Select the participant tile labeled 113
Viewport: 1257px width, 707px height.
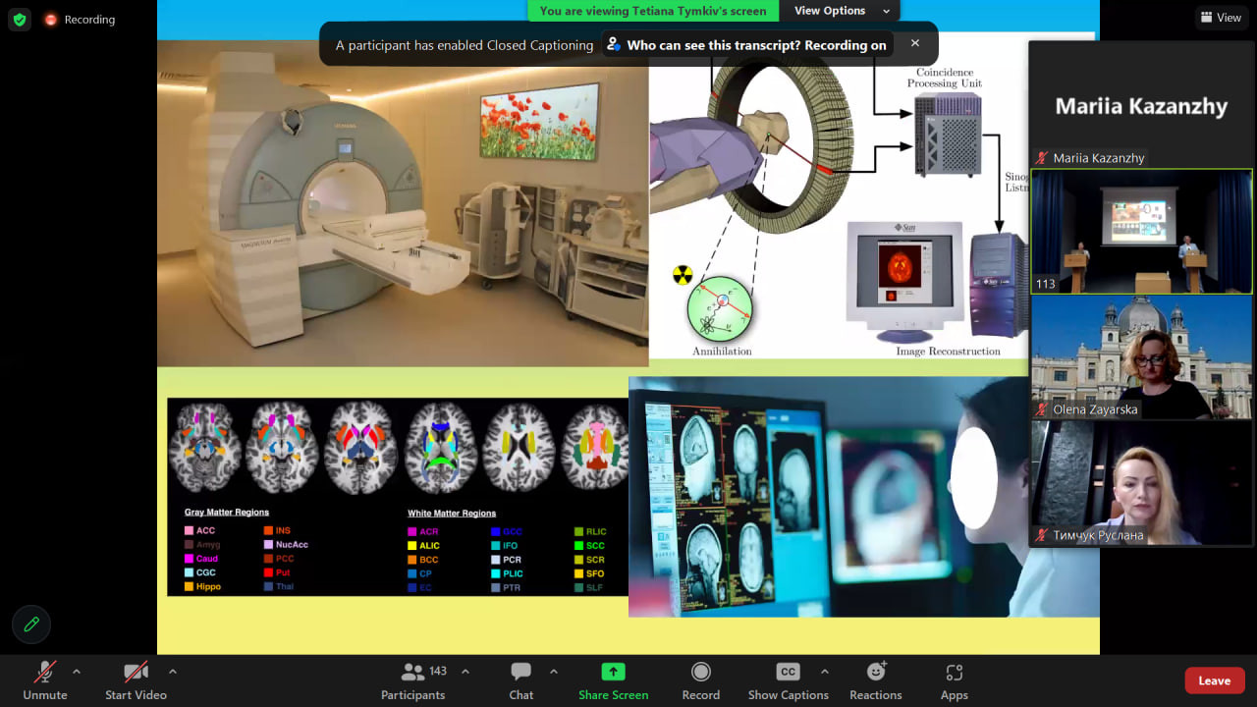click(x=1141, y=232)
